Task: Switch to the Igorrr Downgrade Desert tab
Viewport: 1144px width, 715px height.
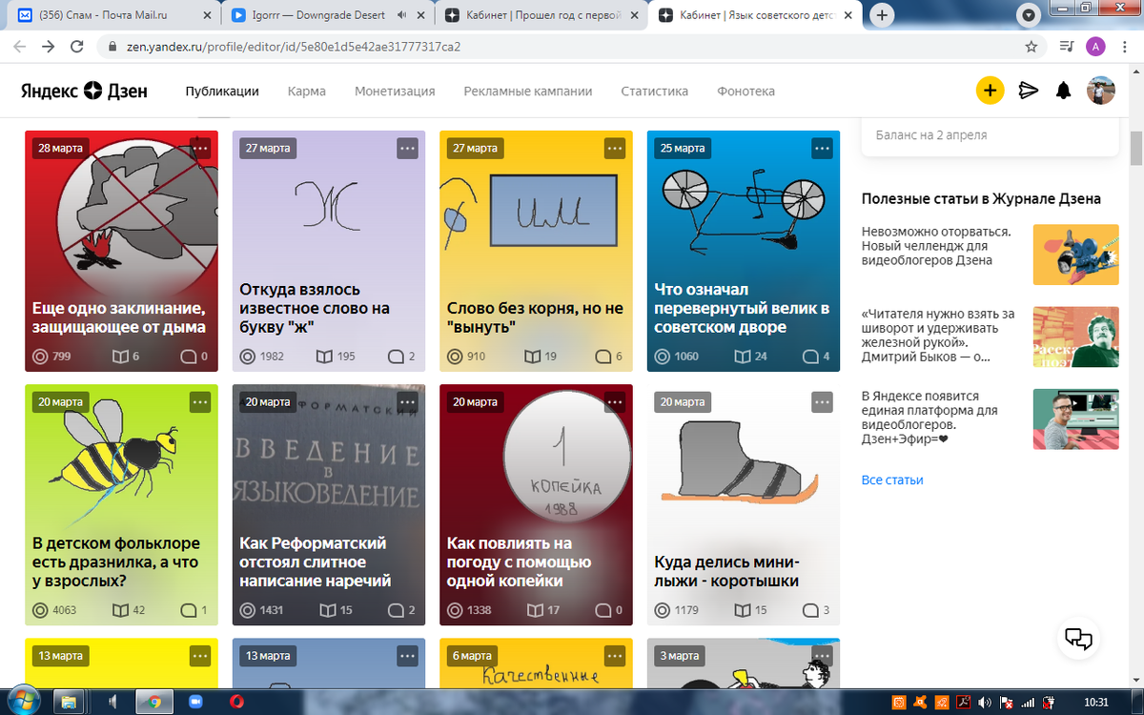Action: click(330, 15)
